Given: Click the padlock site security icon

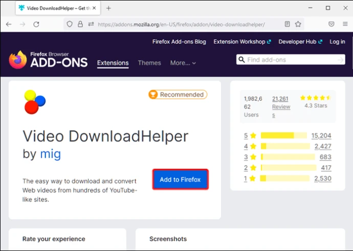Looking at the screenshot, I should tap(80, 24).
